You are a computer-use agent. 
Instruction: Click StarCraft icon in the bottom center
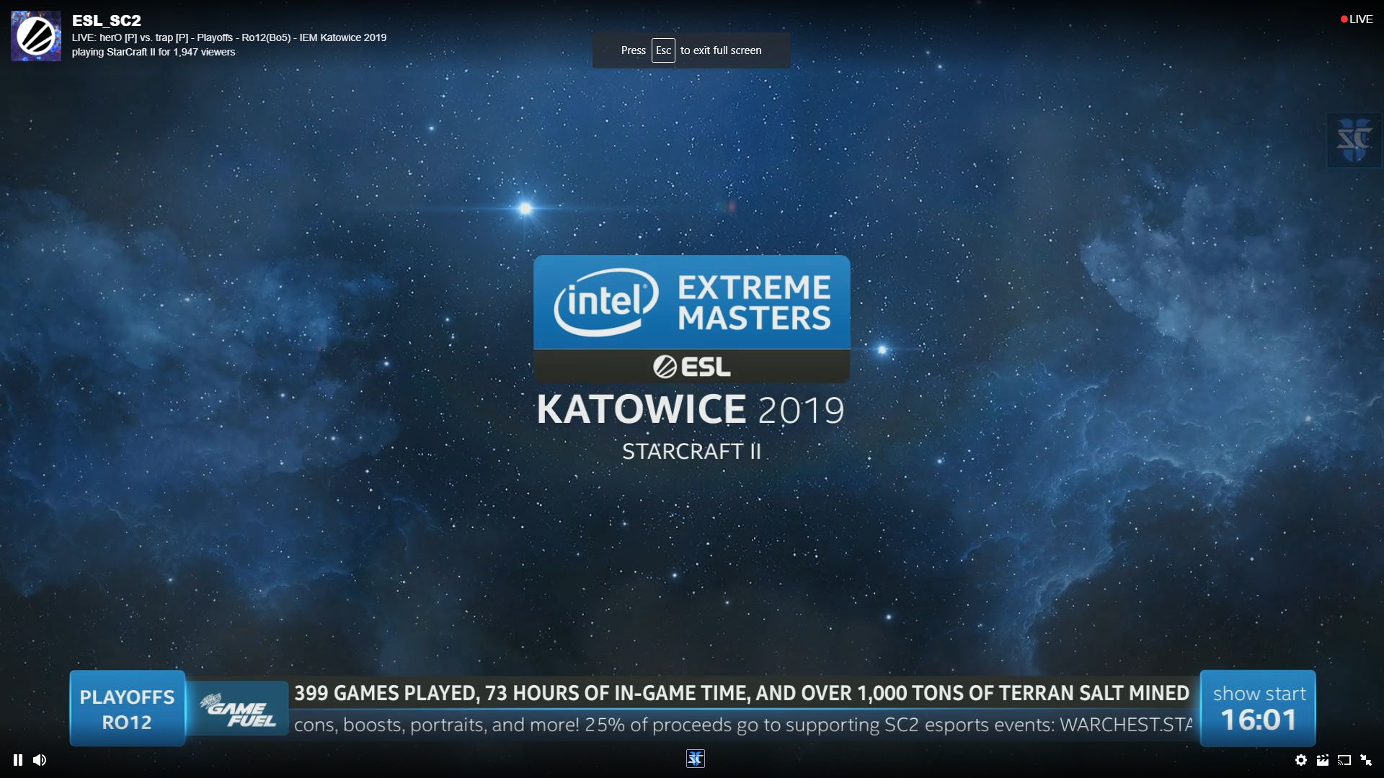(x=695, y=759)
